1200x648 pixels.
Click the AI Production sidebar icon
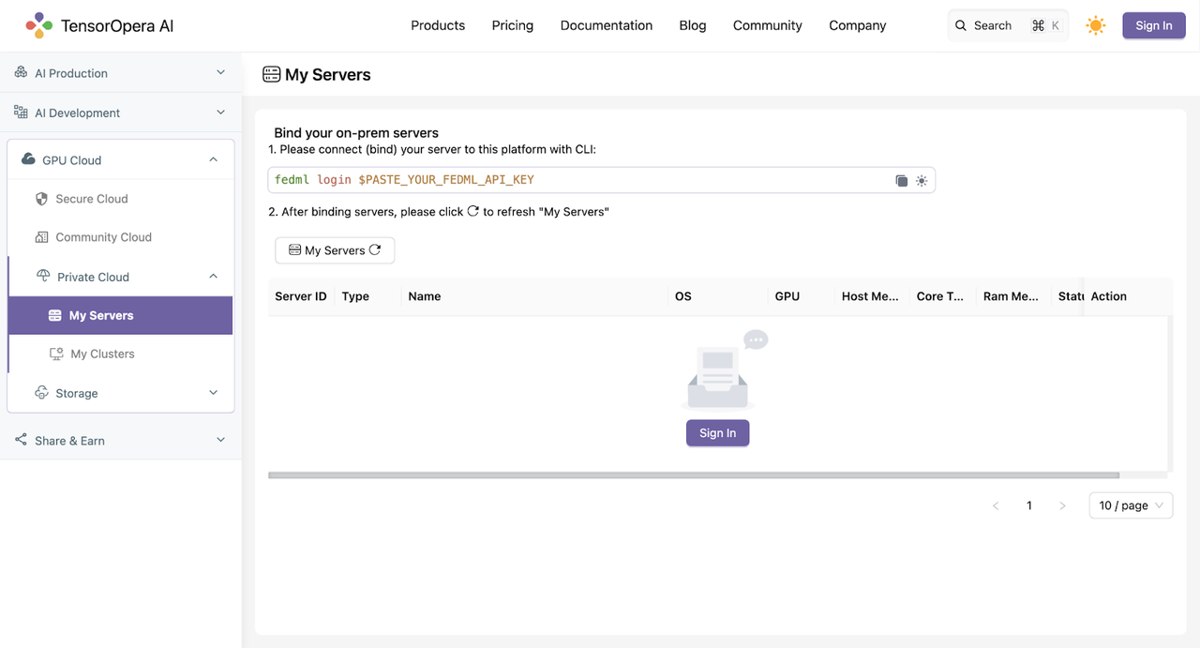coord(21,72)
